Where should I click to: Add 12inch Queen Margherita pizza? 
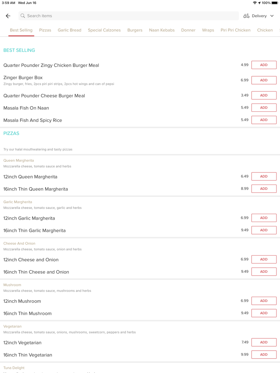pyautogui.click(x=264, y=177)
